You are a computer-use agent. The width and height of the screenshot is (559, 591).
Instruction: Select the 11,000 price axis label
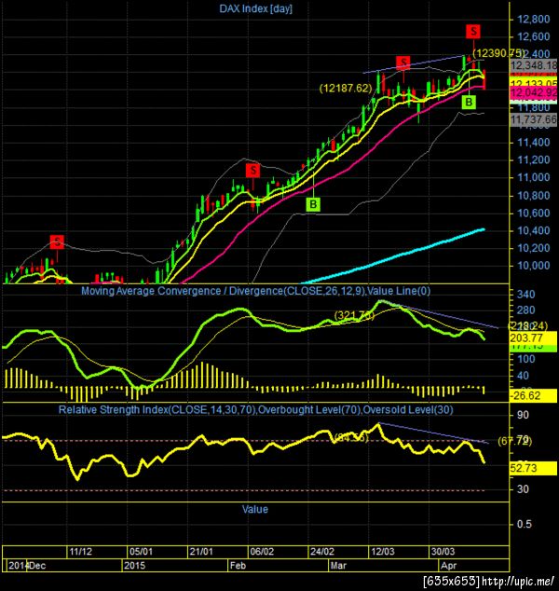pyautogui.click(x=534, y=177)
